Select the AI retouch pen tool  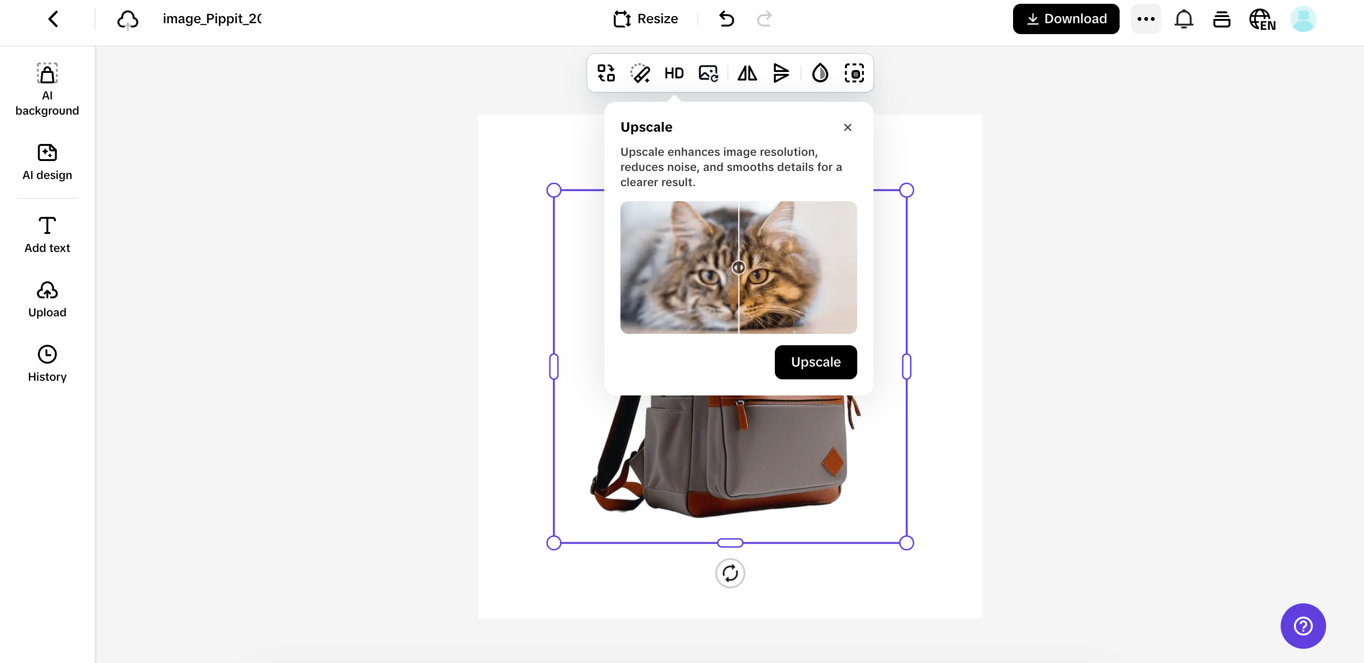point(640,73)
